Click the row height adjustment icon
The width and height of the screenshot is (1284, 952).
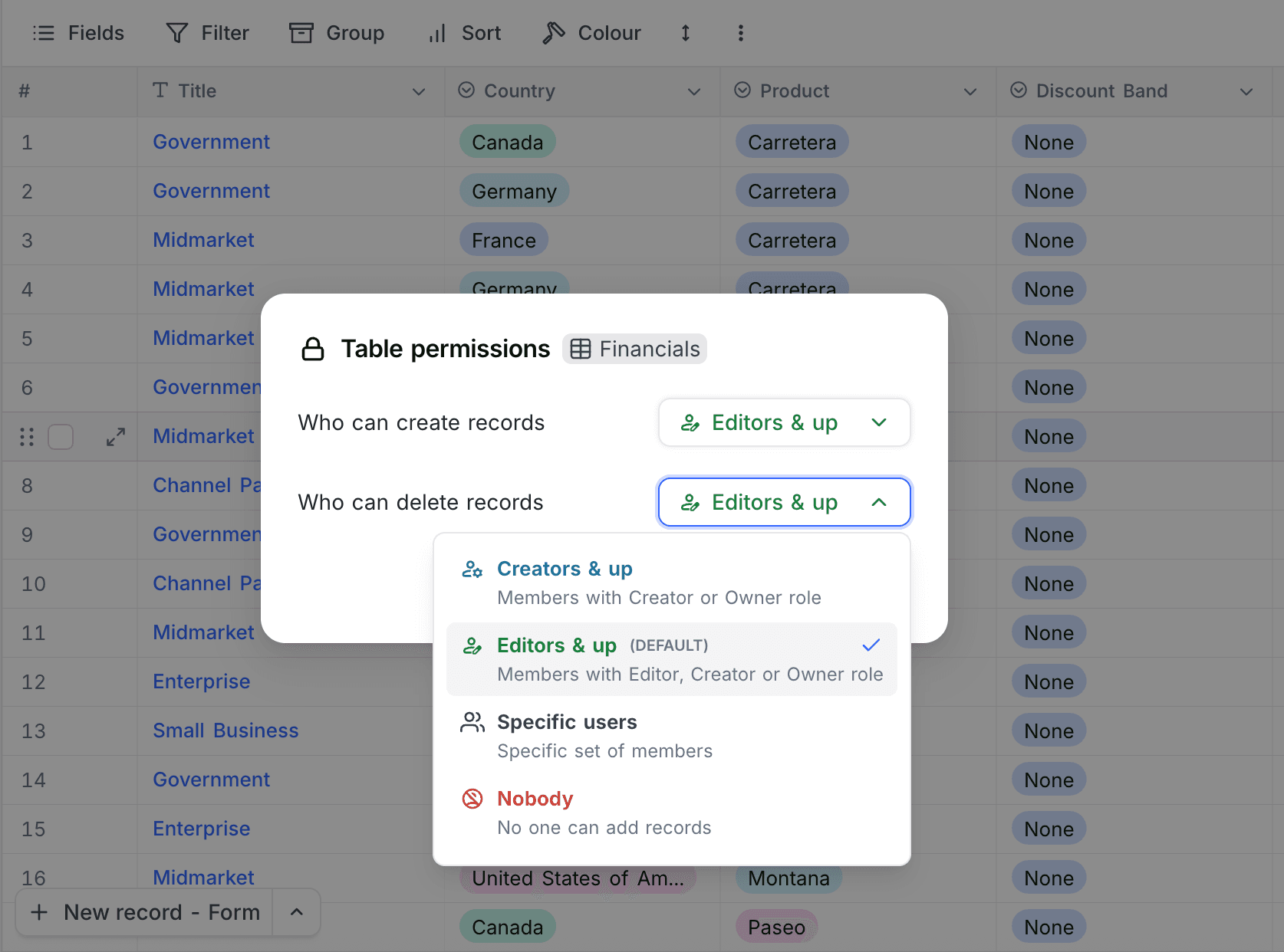tap(685, 33)
